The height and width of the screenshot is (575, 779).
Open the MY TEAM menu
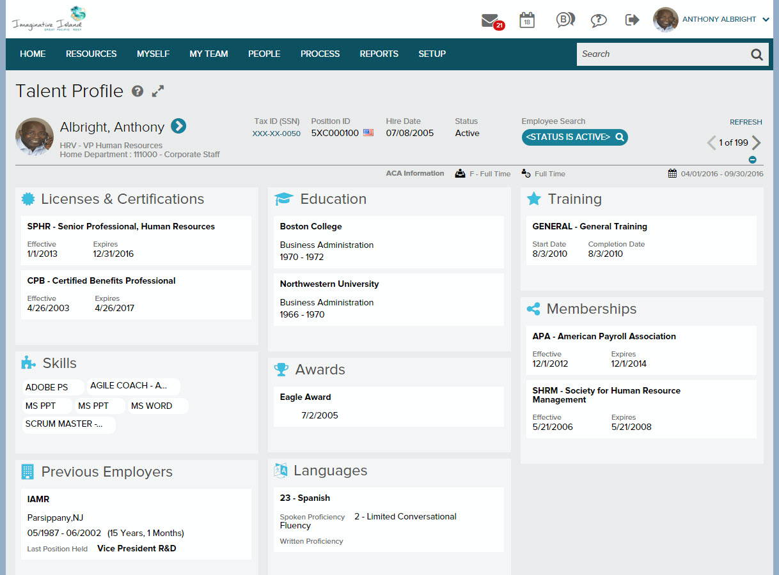click(x=209, y=54)
